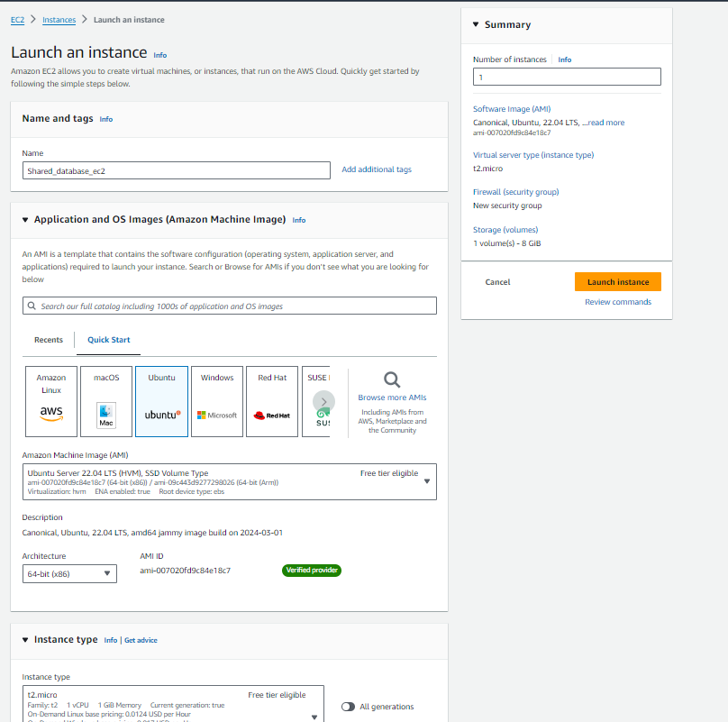The height and width of the screenshot is (722, 728).
Task: Switch to the Quick Start tab
Action: click(x=109, y=340)
